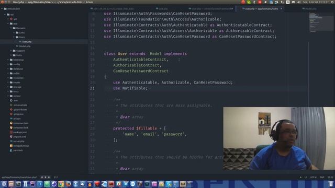Viewport: 335px width, 188px height.
Task: Open the linter issue counts in status bar
Action: pyautogui.click(x=46, y=178)
